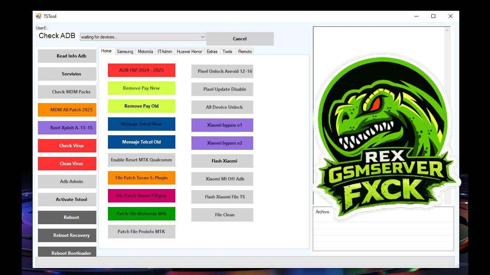Run ADB FRP 2024 - 2025
This screenshot has width=490, height=275.
click(141, 70)
